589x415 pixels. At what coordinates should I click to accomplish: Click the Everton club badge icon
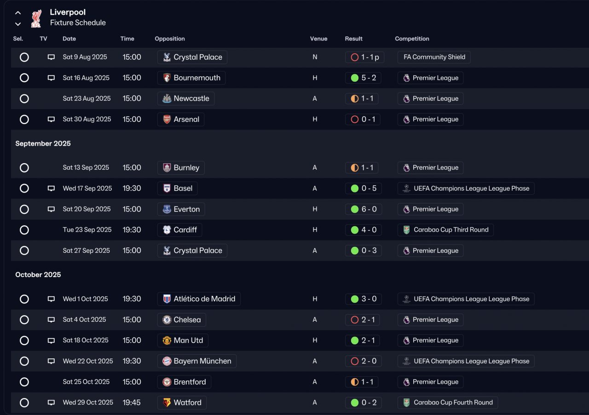167,210
